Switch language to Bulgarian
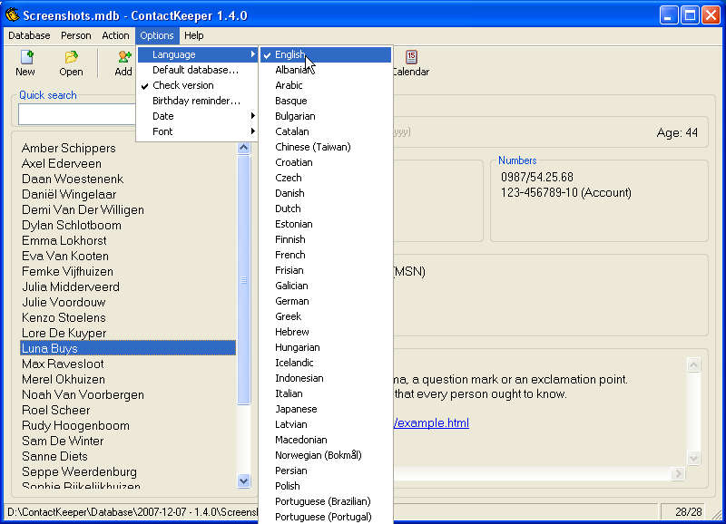This screenshot has height=524, width=726. click(326, 116)
